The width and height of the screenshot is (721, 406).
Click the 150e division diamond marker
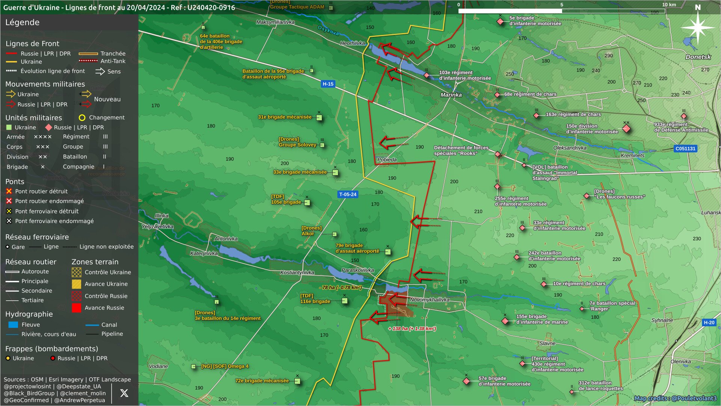[626, 129]
